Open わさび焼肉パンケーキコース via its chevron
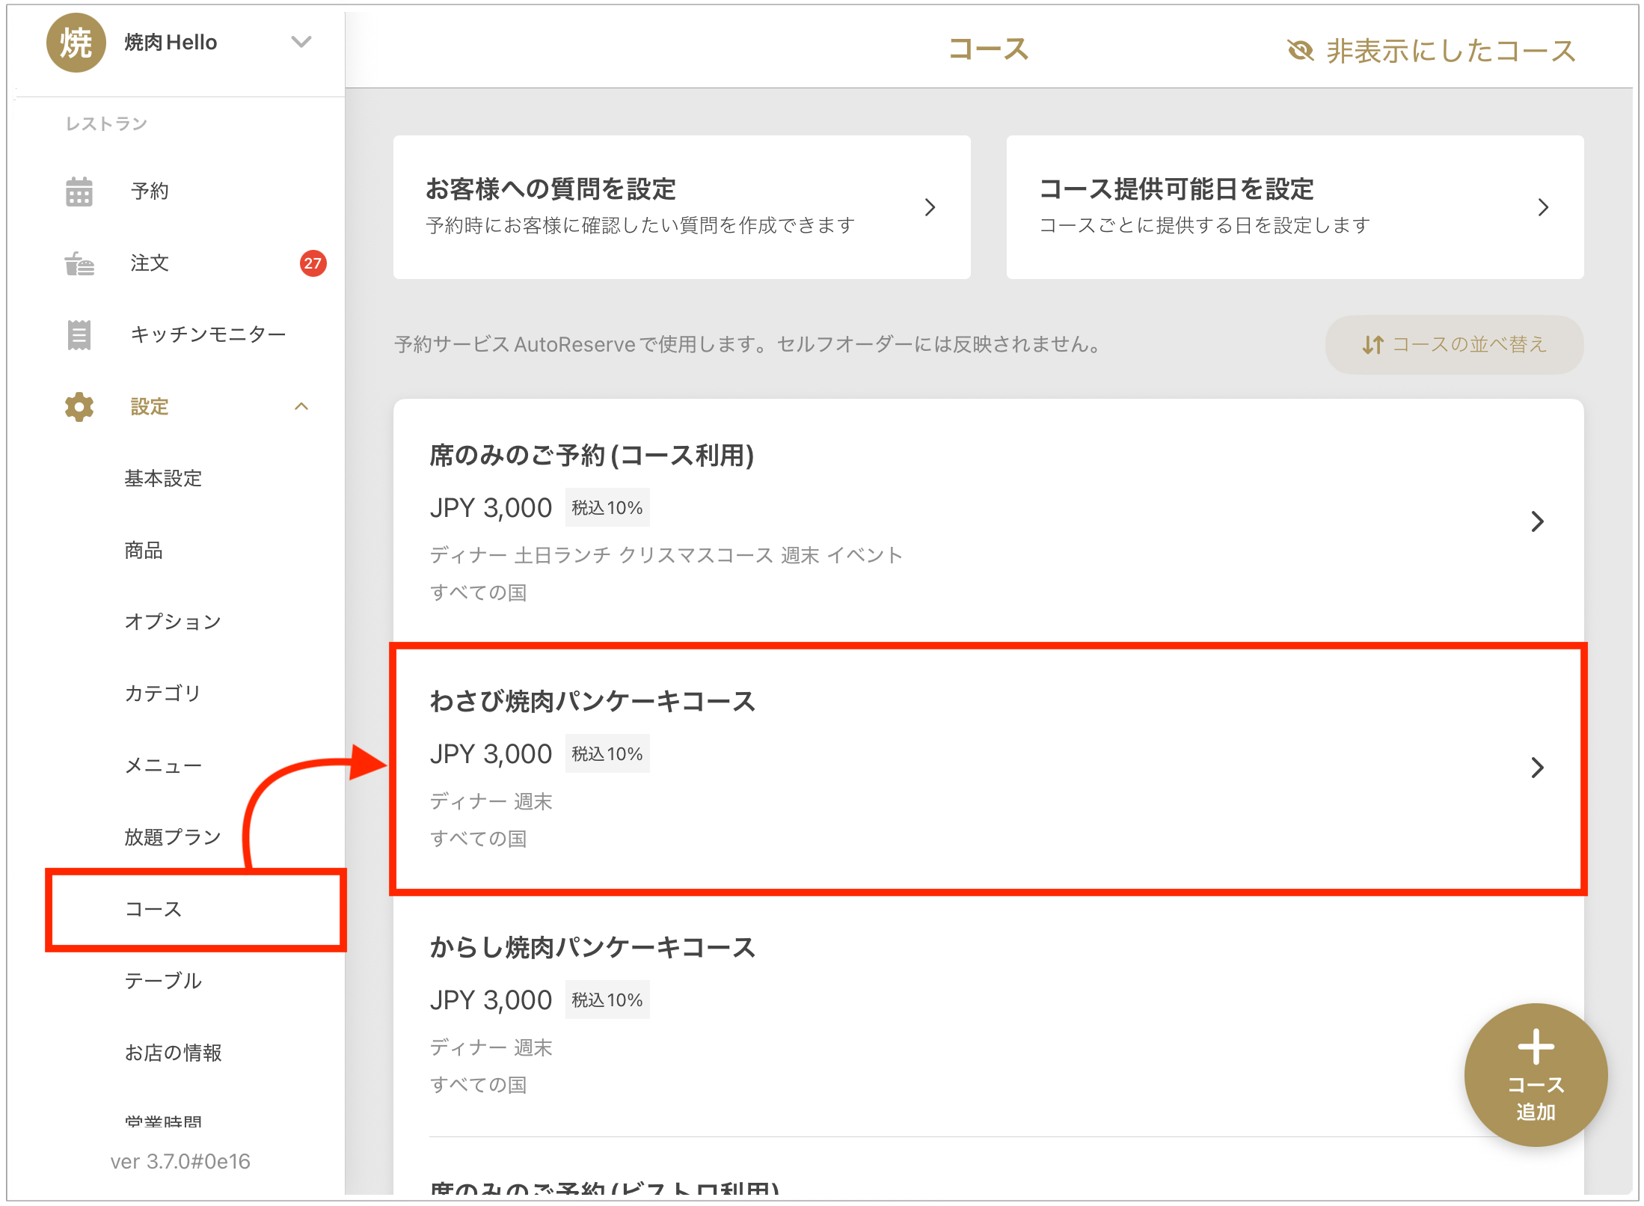 (x=1537, y=768)
